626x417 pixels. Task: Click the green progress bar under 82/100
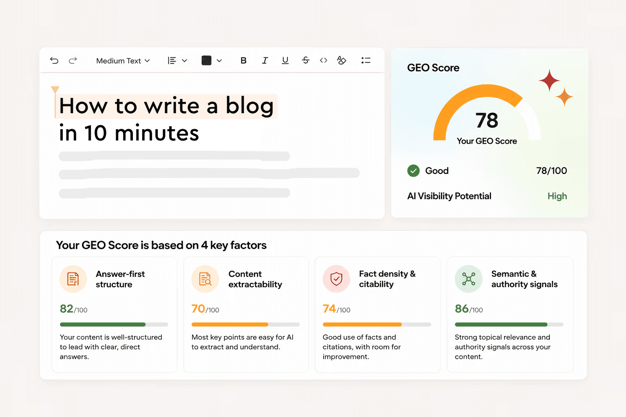[114, 325]
